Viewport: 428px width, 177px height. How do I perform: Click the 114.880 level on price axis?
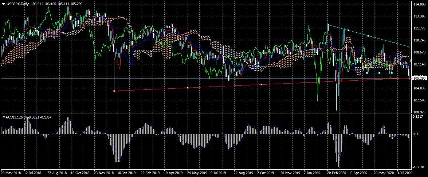pyautogui.click(x=420, y=5)
